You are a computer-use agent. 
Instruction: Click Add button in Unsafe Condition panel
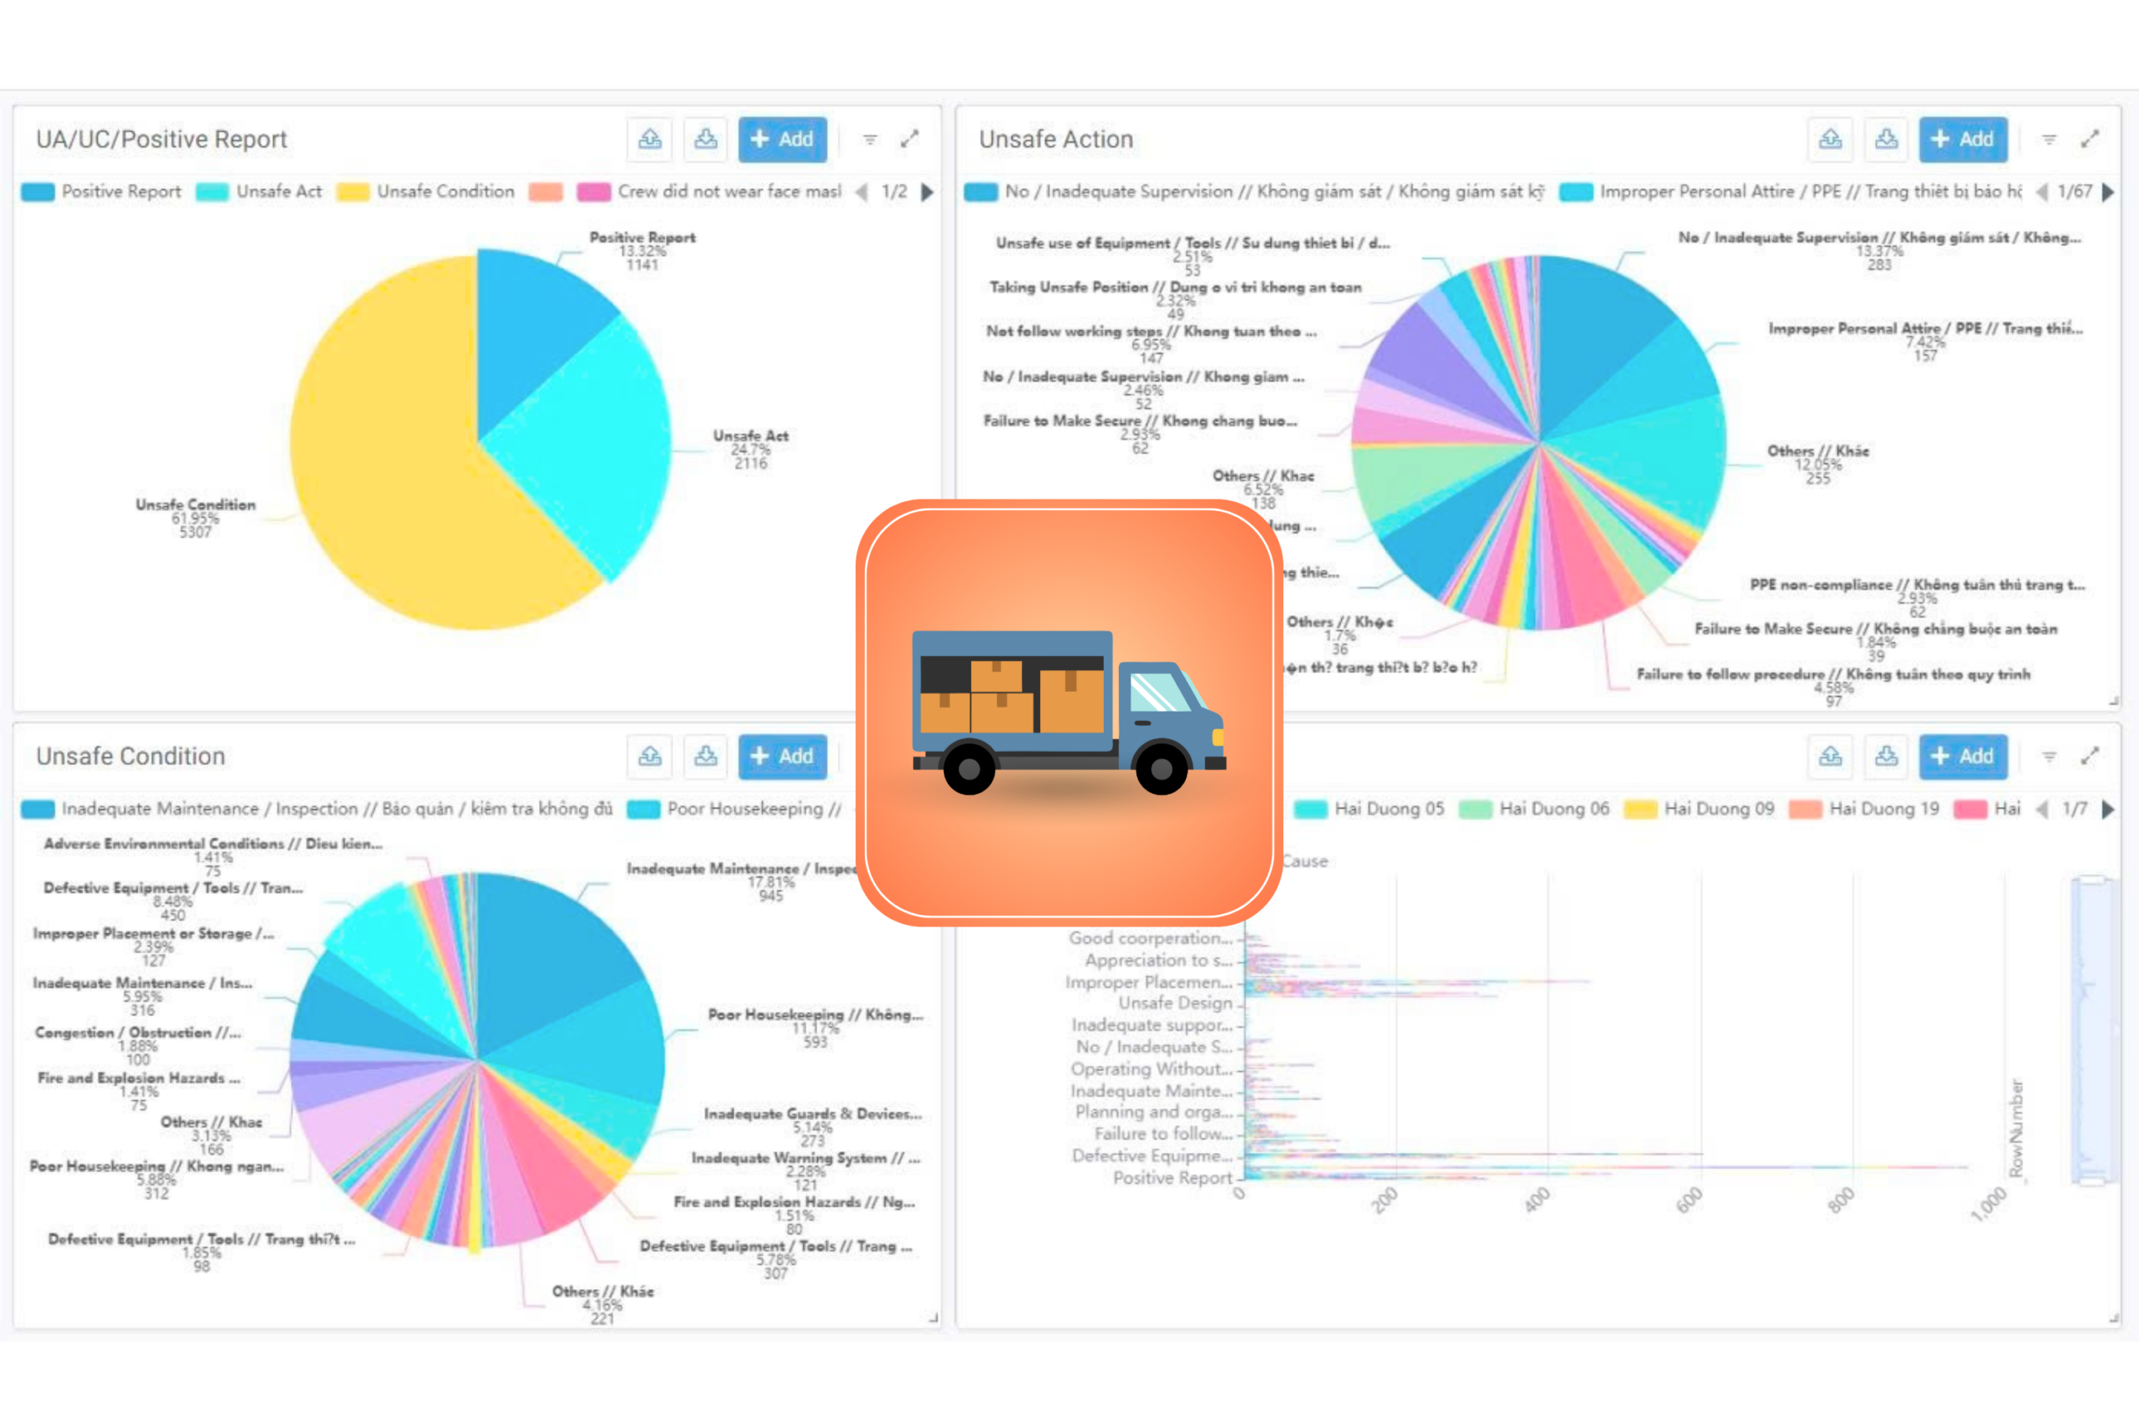click(782, 756)
